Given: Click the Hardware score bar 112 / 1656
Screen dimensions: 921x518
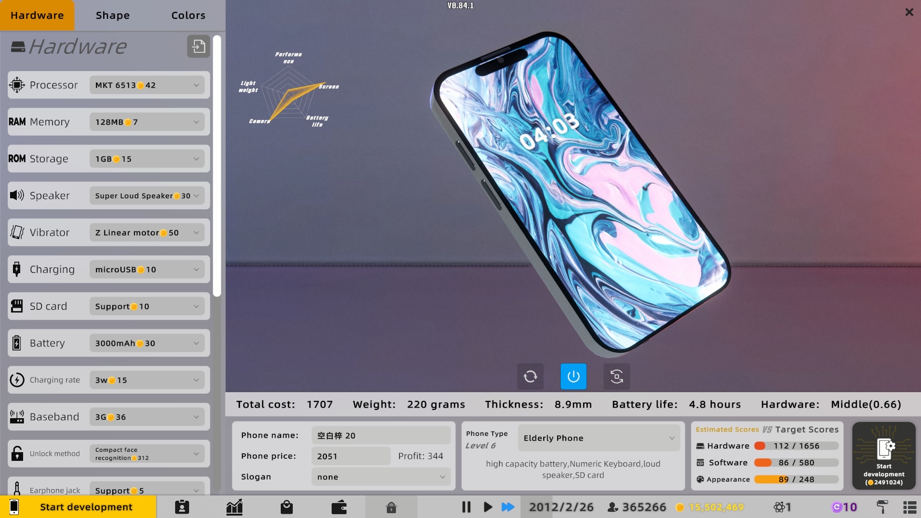Looking at the screenshot, I should point(796,446).
